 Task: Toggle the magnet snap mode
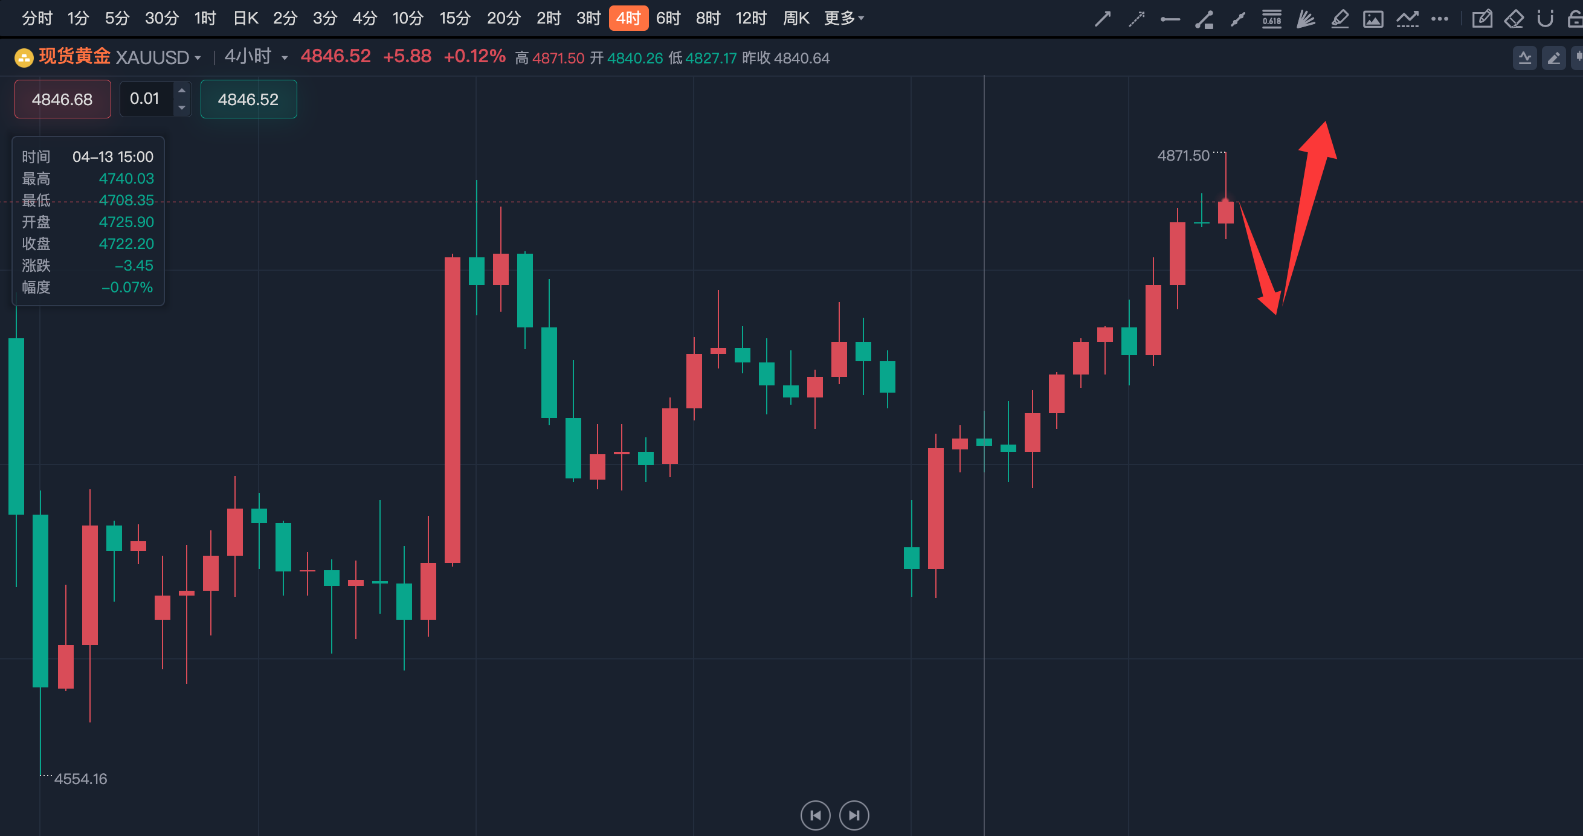(1545, 19)
